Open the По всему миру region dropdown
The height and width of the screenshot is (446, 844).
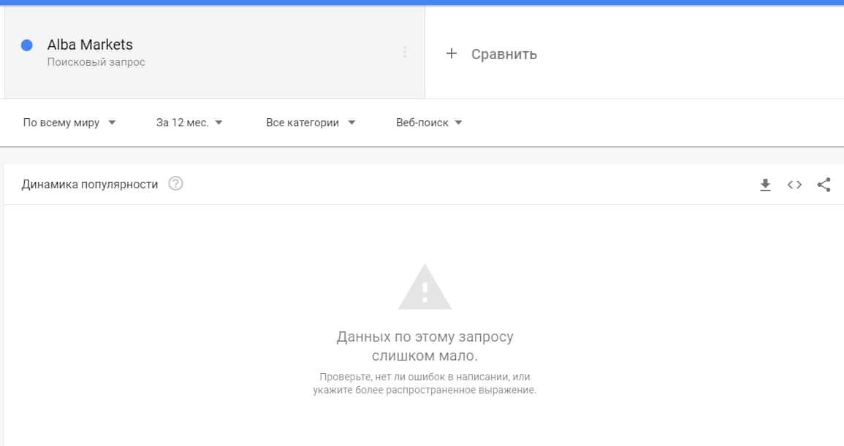[69, 123]
